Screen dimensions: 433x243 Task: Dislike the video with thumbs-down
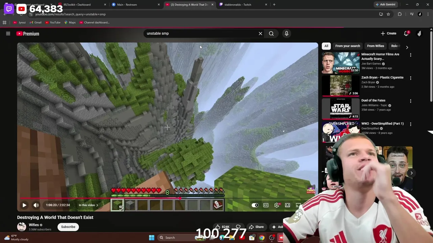pyautogui.click(x=238, y=227)
